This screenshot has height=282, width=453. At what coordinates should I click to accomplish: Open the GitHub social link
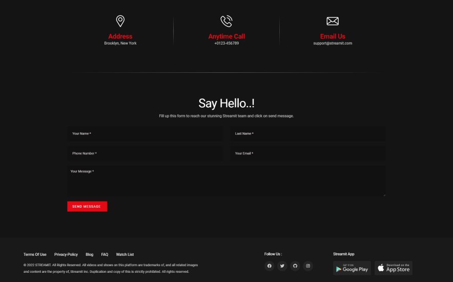295,266
